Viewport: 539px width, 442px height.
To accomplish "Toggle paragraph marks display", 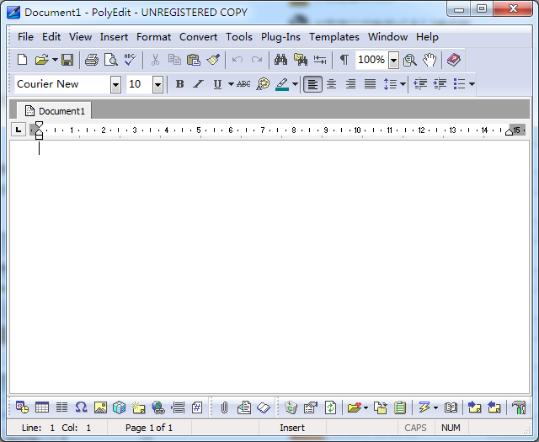I will (344, 60).
